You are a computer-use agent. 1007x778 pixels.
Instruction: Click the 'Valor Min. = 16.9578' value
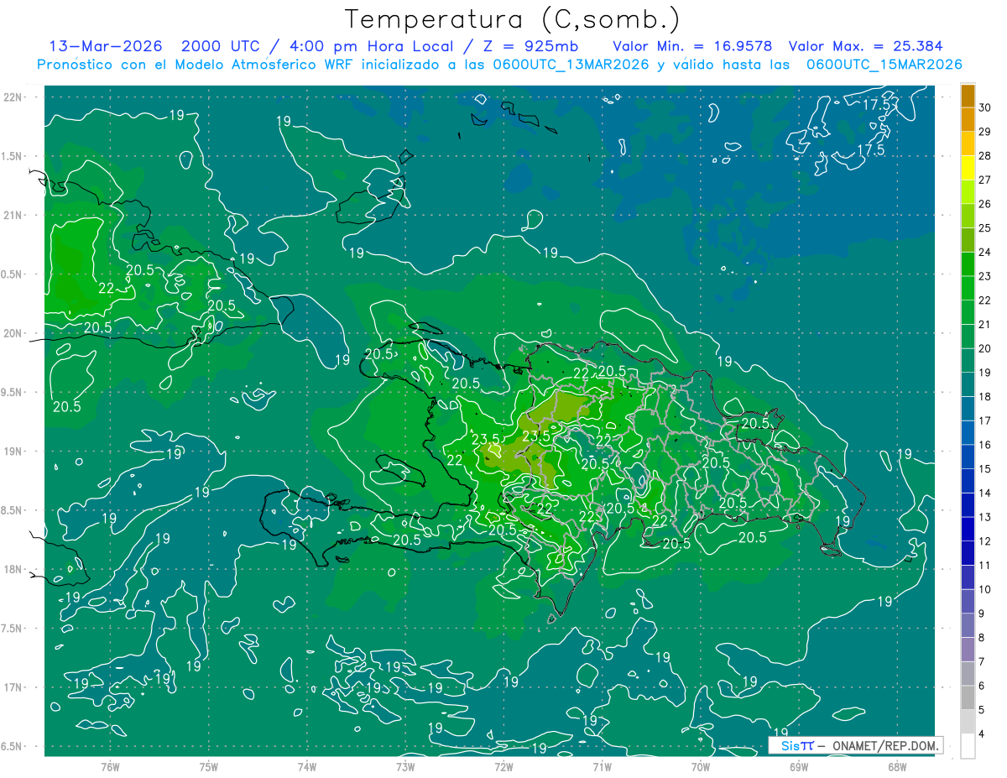coord(692,46)
